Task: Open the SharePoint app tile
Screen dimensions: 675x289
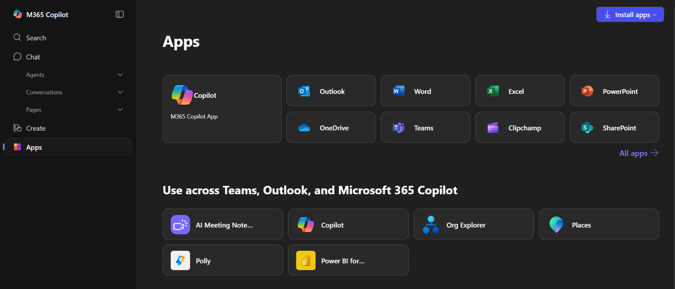Action: tap(614, 128)
